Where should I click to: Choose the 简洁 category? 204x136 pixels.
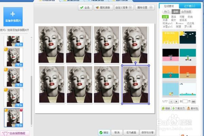click(173, 17)
